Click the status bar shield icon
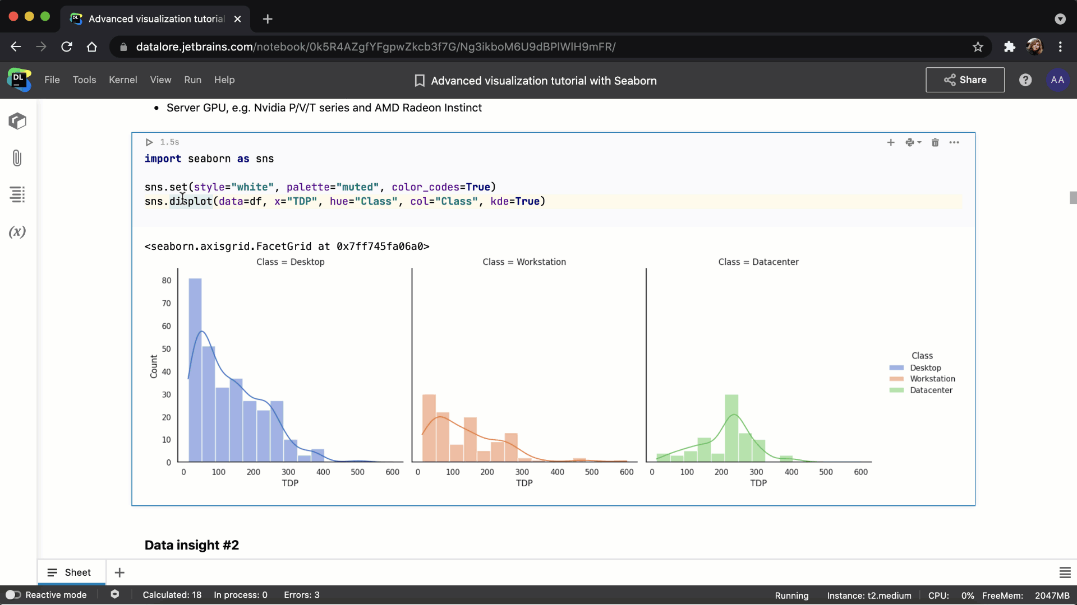 [x=115, y=594]
